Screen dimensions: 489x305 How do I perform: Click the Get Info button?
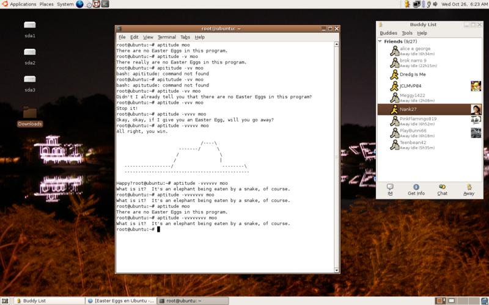tap(416, 190)
